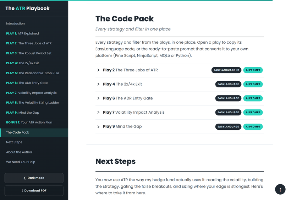Go to PLAY 1: ATR Explained
The height and width of the screenshot is (200, 291).
(x=22, y=33)
